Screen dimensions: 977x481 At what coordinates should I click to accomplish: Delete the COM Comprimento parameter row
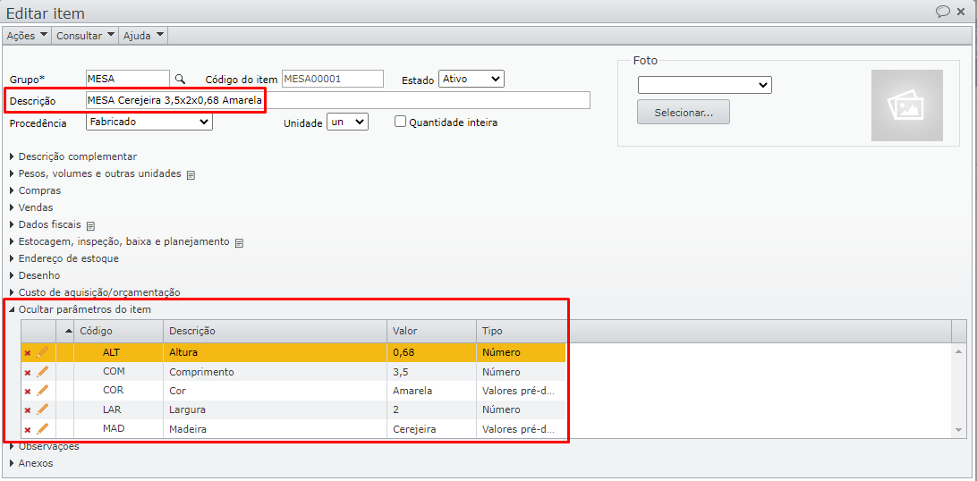[28, 372]
